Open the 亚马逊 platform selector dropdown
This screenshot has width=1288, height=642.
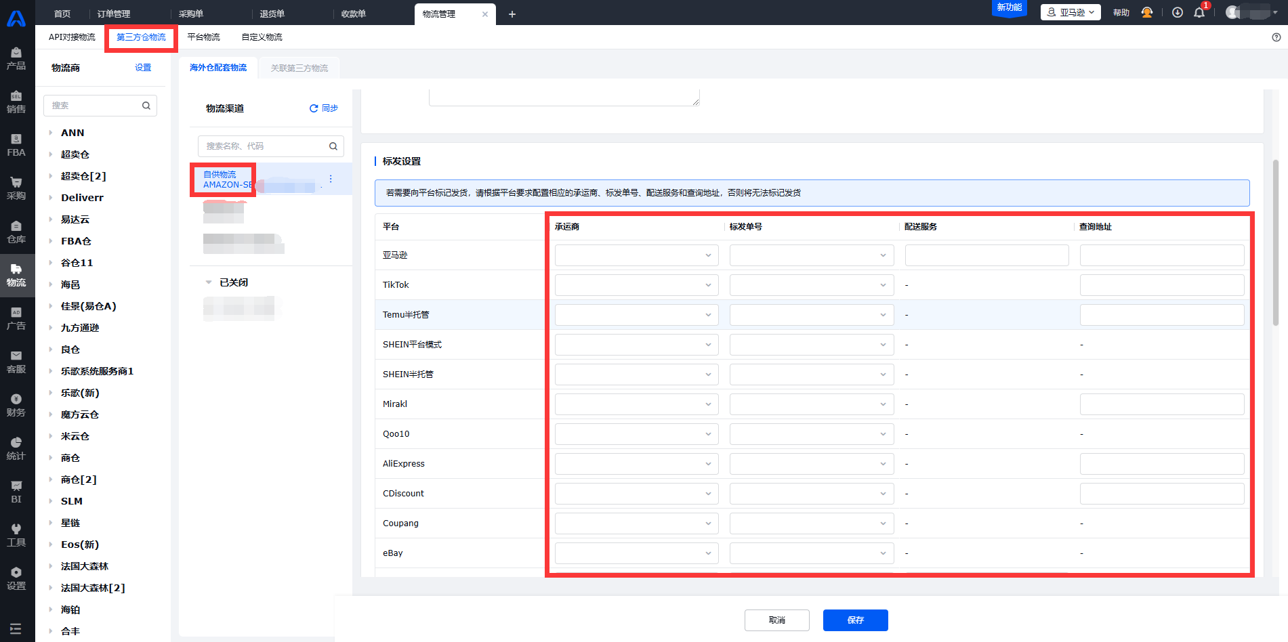(x=1071, y=12)
